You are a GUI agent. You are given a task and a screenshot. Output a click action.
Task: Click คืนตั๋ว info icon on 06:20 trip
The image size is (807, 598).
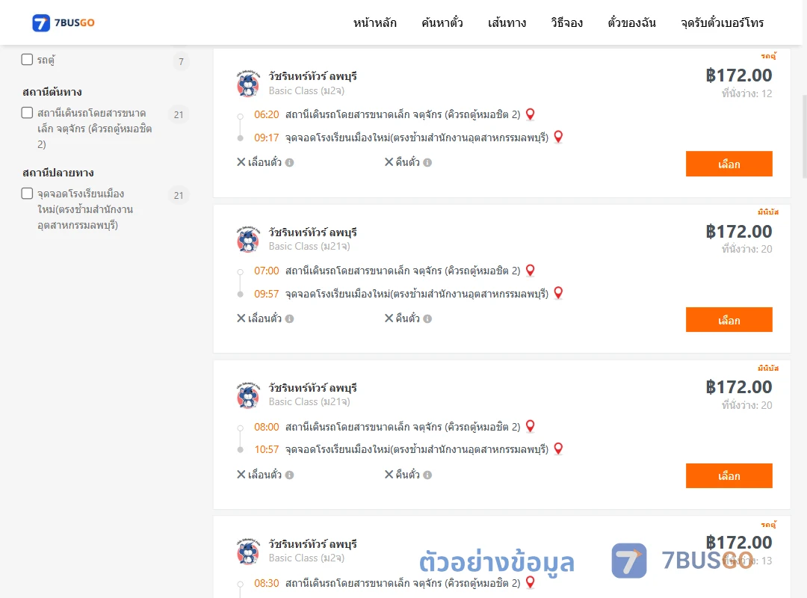coord(427,163)
